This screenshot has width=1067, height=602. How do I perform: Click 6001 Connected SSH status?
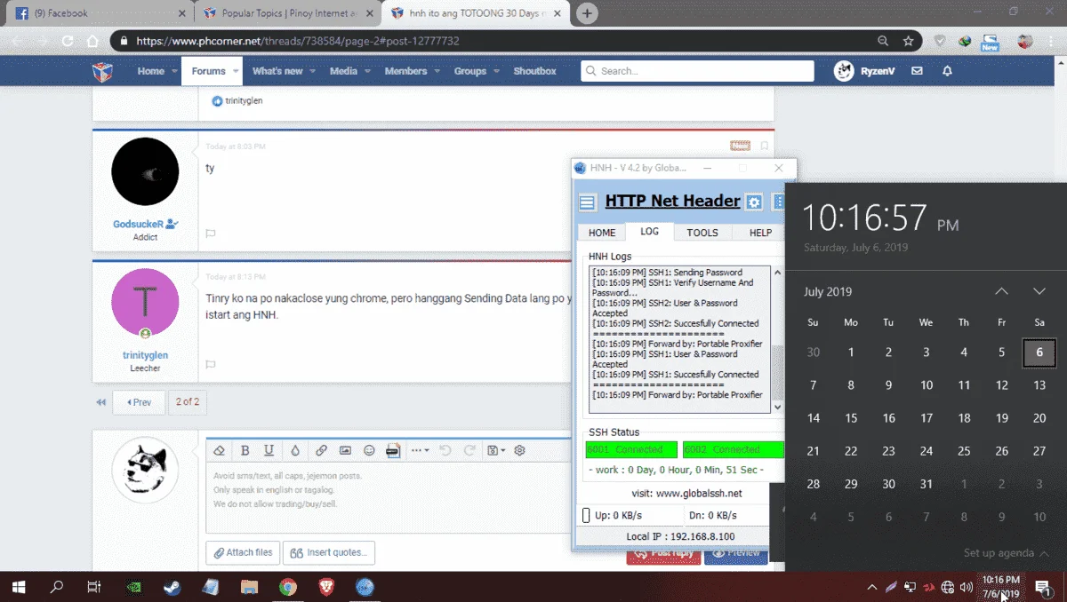[x=631, y=449]
